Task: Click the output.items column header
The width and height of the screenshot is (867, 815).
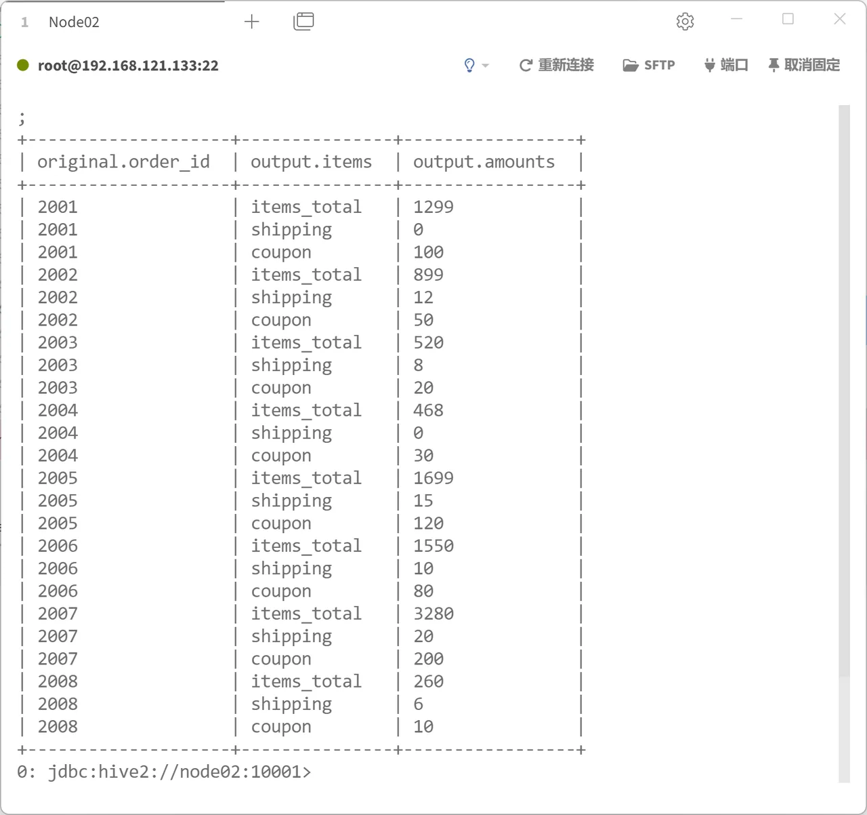Action: 311,162
